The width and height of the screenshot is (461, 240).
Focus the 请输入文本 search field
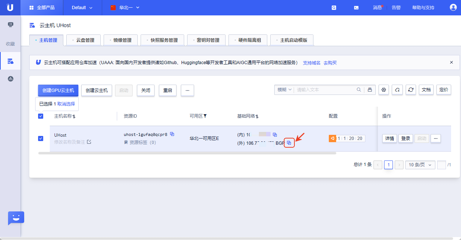324,90
